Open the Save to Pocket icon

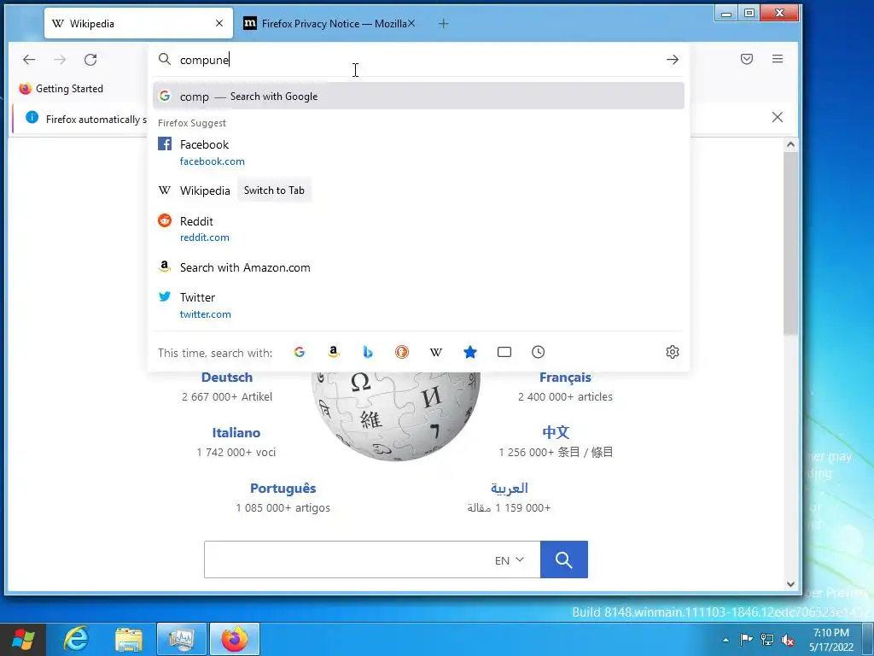[747, 59]
